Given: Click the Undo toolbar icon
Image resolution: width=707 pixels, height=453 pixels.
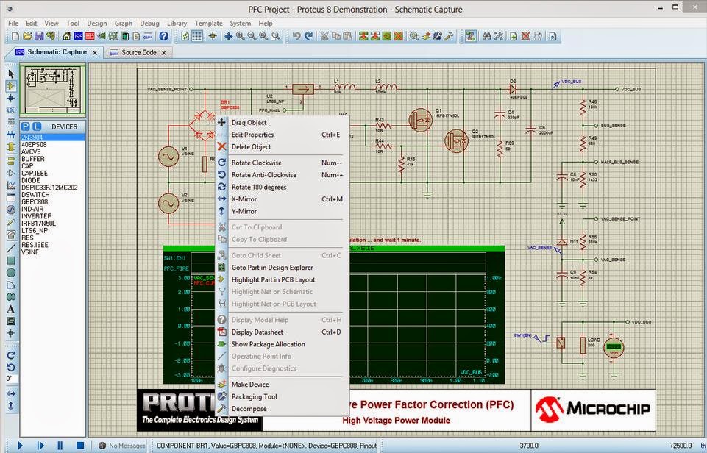Looking at the screenshot, I should 297,35.
